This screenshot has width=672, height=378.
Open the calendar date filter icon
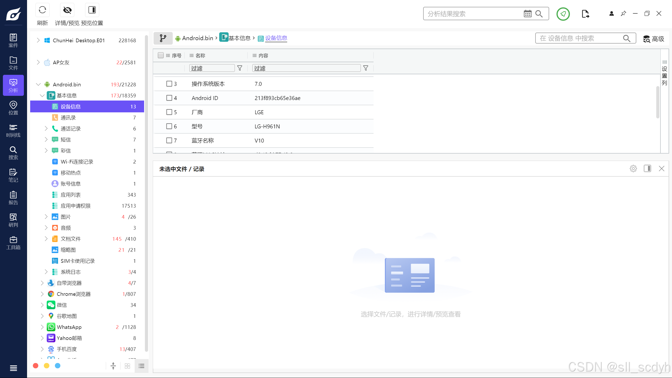(x=527, y=14)
